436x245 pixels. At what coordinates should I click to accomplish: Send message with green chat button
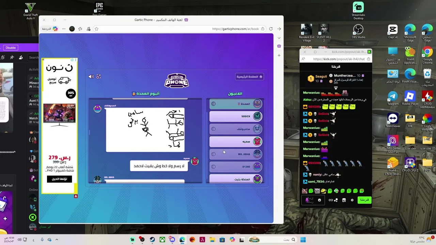point(364,200)
